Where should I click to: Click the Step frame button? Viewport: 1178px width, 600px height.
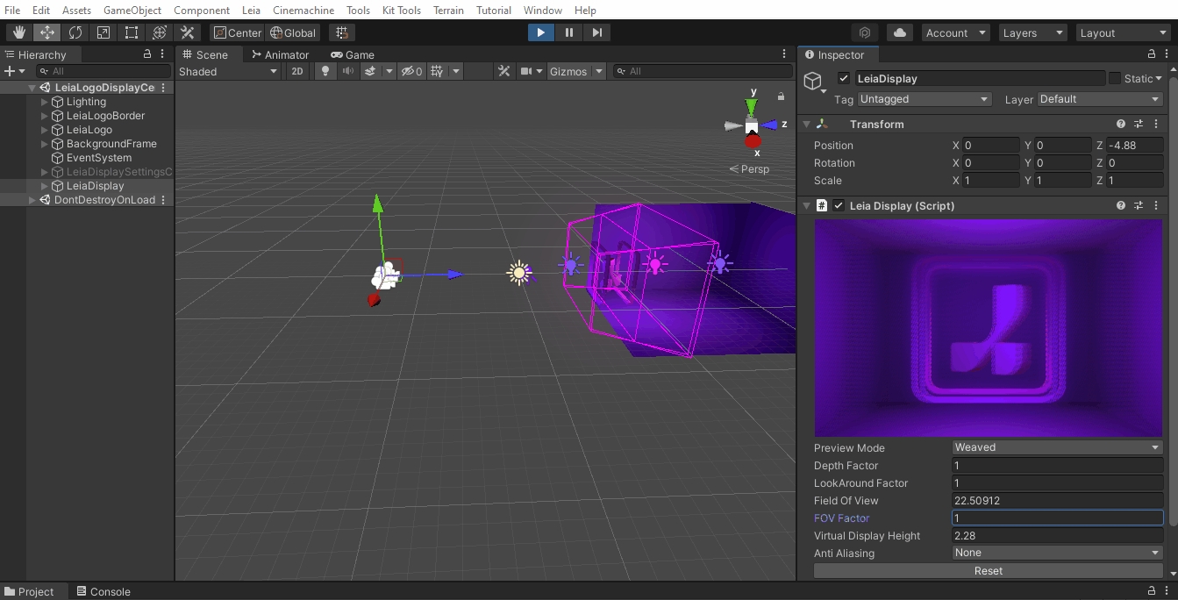coord(597,32)
